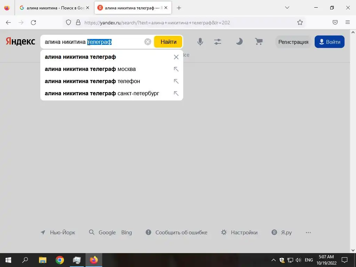Image resolution: width=356 pixels, height=267 pixels.
Task: View site security lock icon
Action: point(78,23)
